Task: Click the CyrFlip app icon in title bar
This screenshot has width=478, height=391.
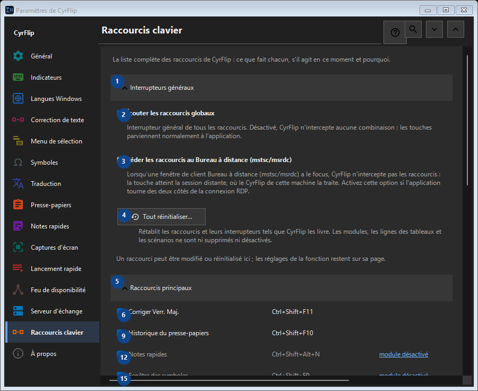Action: [10, 10]
